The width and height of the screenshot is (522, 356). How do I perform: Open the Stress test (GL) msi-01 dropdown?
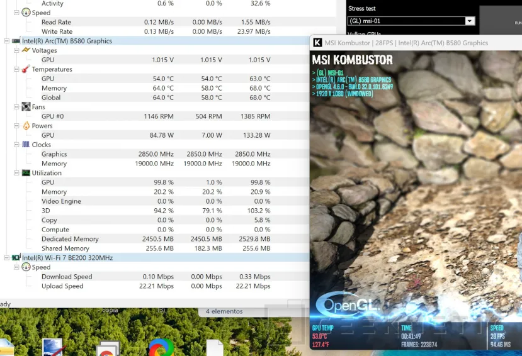(x=470, y=21)
